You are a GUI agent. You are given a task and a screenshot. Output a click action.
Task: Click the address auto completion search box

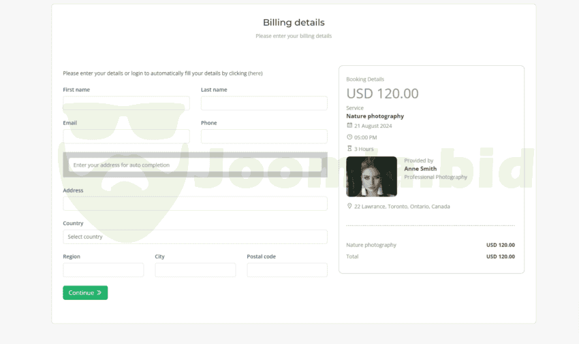point(195,165)
